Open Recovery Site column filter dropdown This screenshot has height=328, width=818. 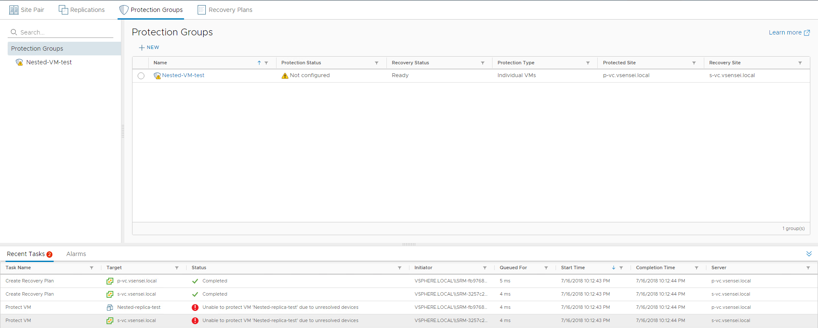pyautogui.click(x=800, y=63)
